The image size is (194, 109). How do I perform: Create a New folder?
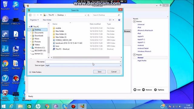(x=47, y=20)
